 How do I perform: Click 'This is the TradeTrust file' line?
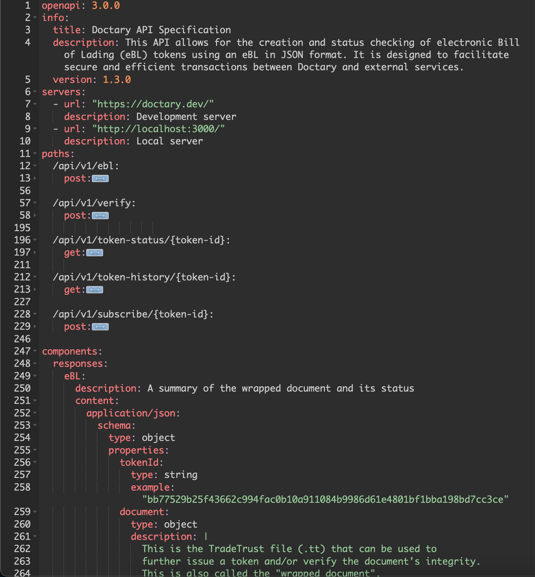click(x=289, y=549)
